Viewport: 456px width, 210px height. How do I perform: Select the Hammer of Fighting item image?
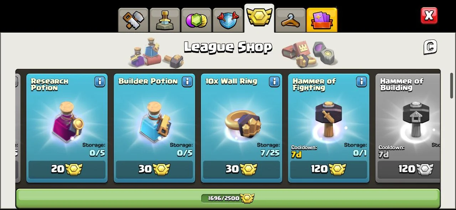[x=328, y=120]
